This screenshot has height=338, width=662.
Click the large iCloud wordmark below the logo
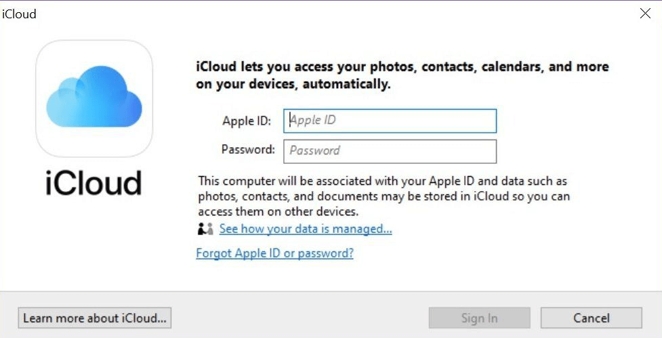pos(94,183)
